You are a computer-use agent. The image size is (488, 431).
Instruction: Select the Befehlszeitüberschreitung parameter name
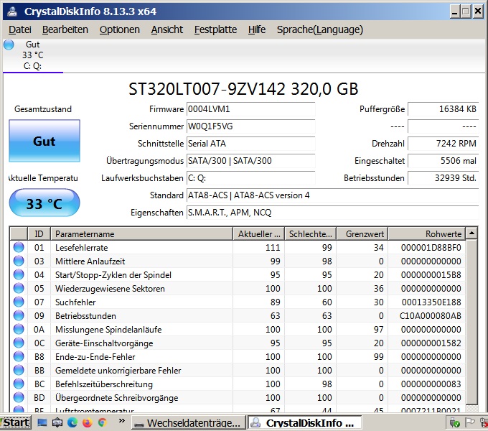[x=104, y=384]
